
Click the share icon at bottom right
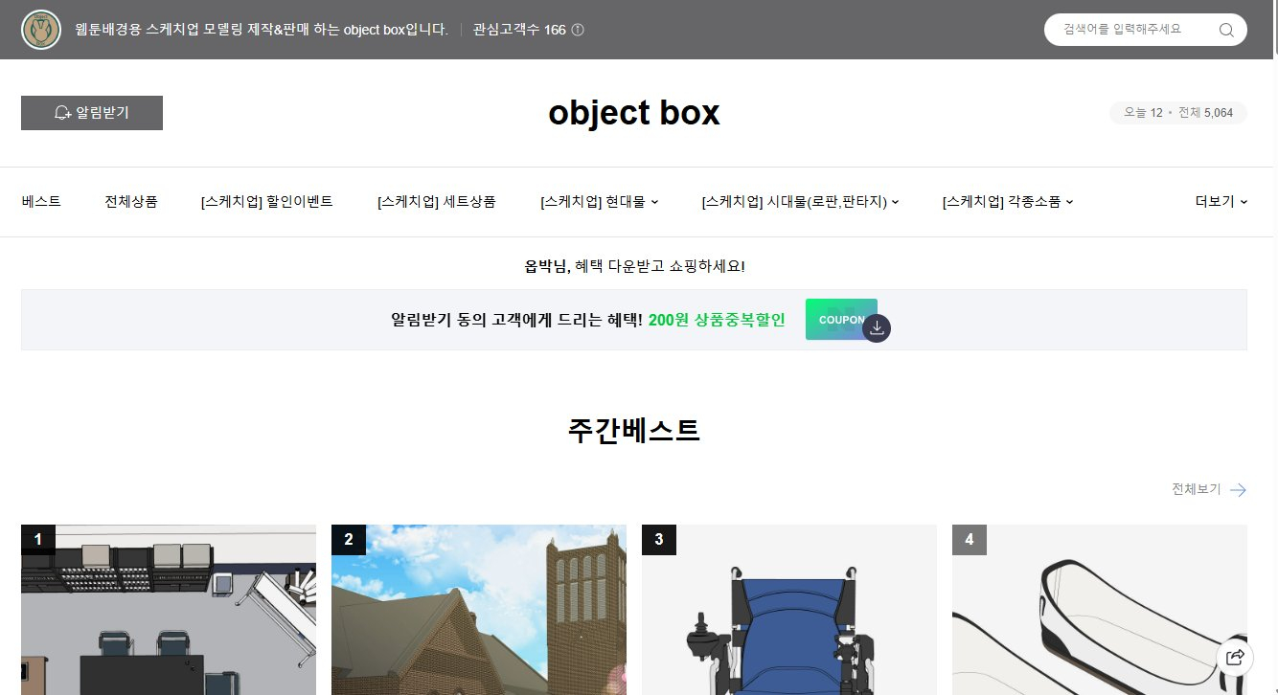click(1235, 657)
